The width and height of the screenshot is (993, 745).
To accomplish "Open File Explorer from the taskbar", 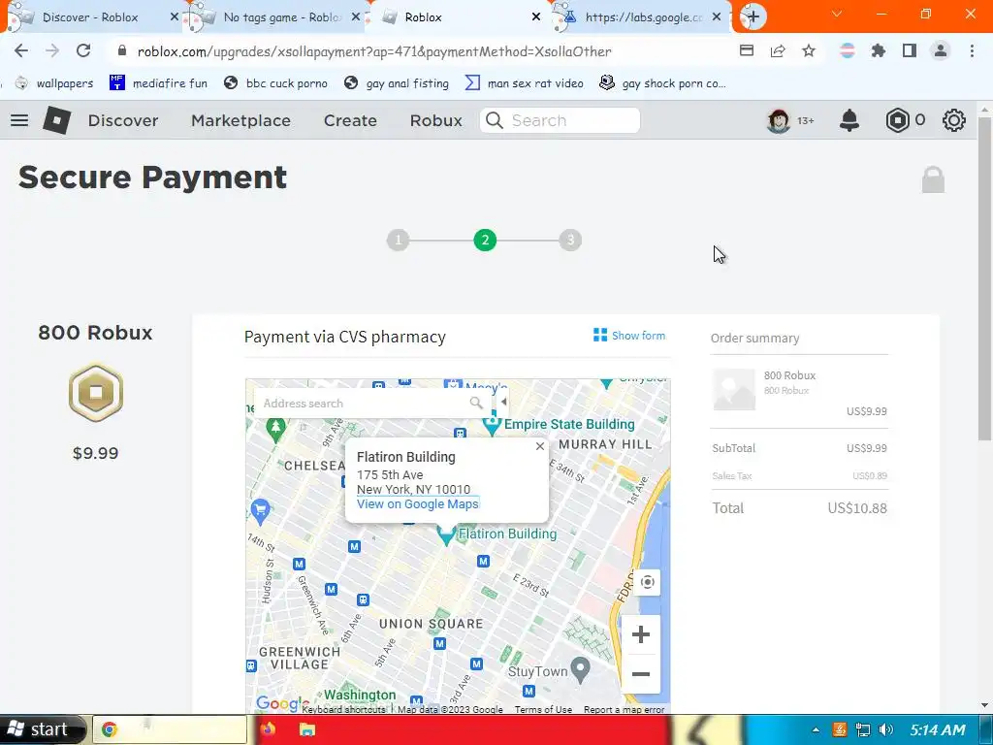I will [x=307, y=729].
